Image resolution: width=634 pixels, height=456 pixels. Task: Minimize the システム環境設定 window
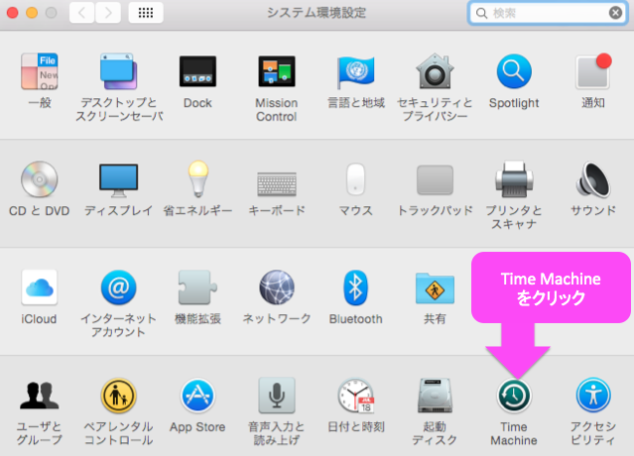point(32,13)
